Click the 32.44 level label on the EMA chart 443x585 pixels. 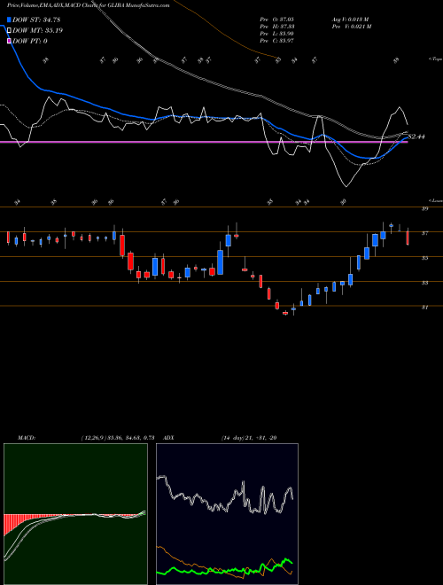pyautogui.click(x=416, y=136)
